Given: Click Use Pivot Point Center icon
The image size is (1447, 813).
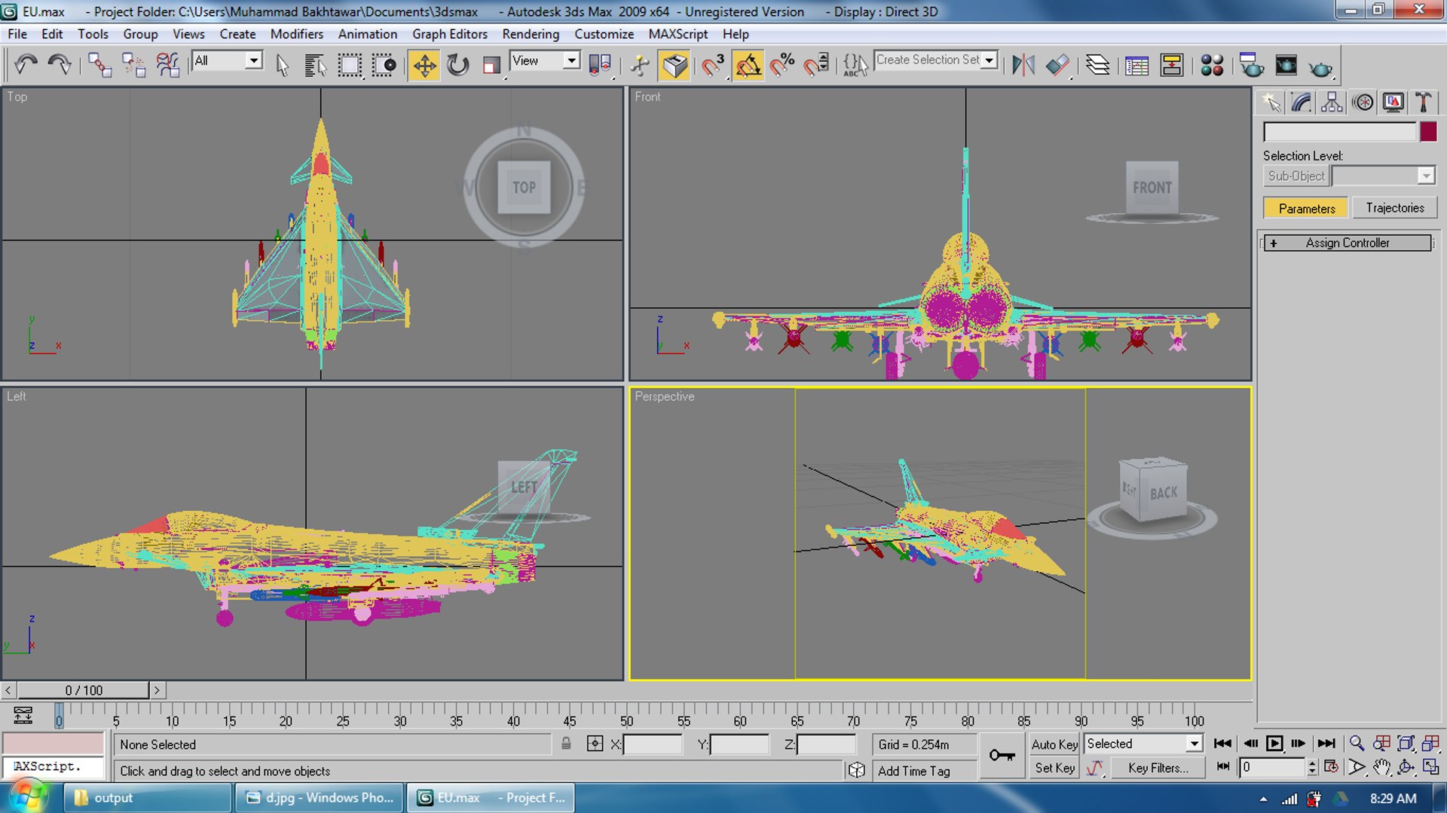Looking at the screenshot, I should click(x=600, y=65).
